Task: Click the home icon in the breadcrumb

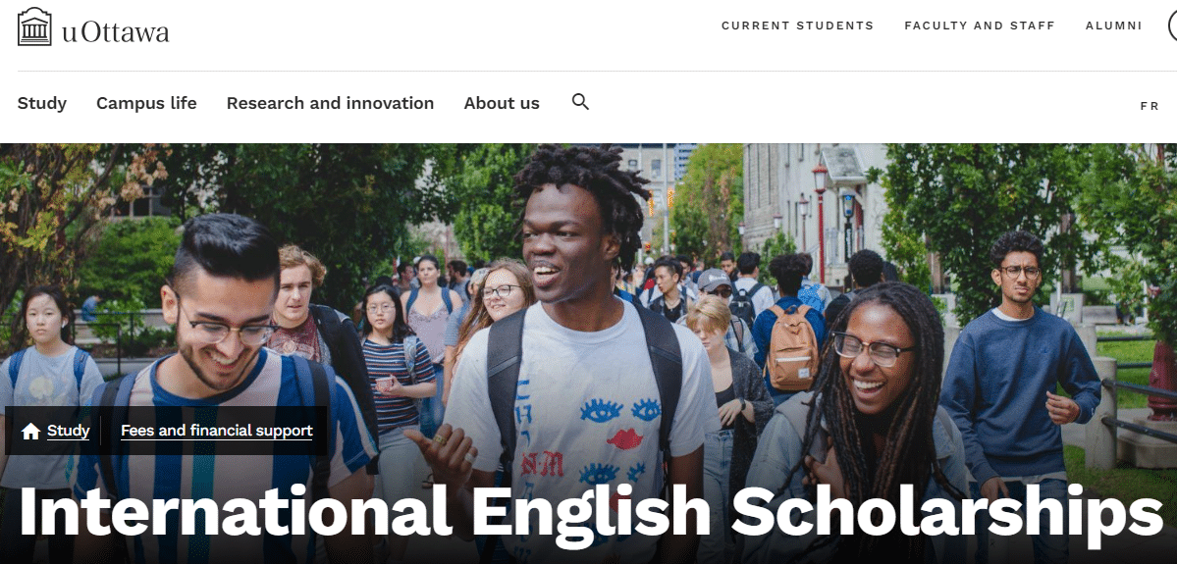Action: pyautogui.click(x=30, y=432)
